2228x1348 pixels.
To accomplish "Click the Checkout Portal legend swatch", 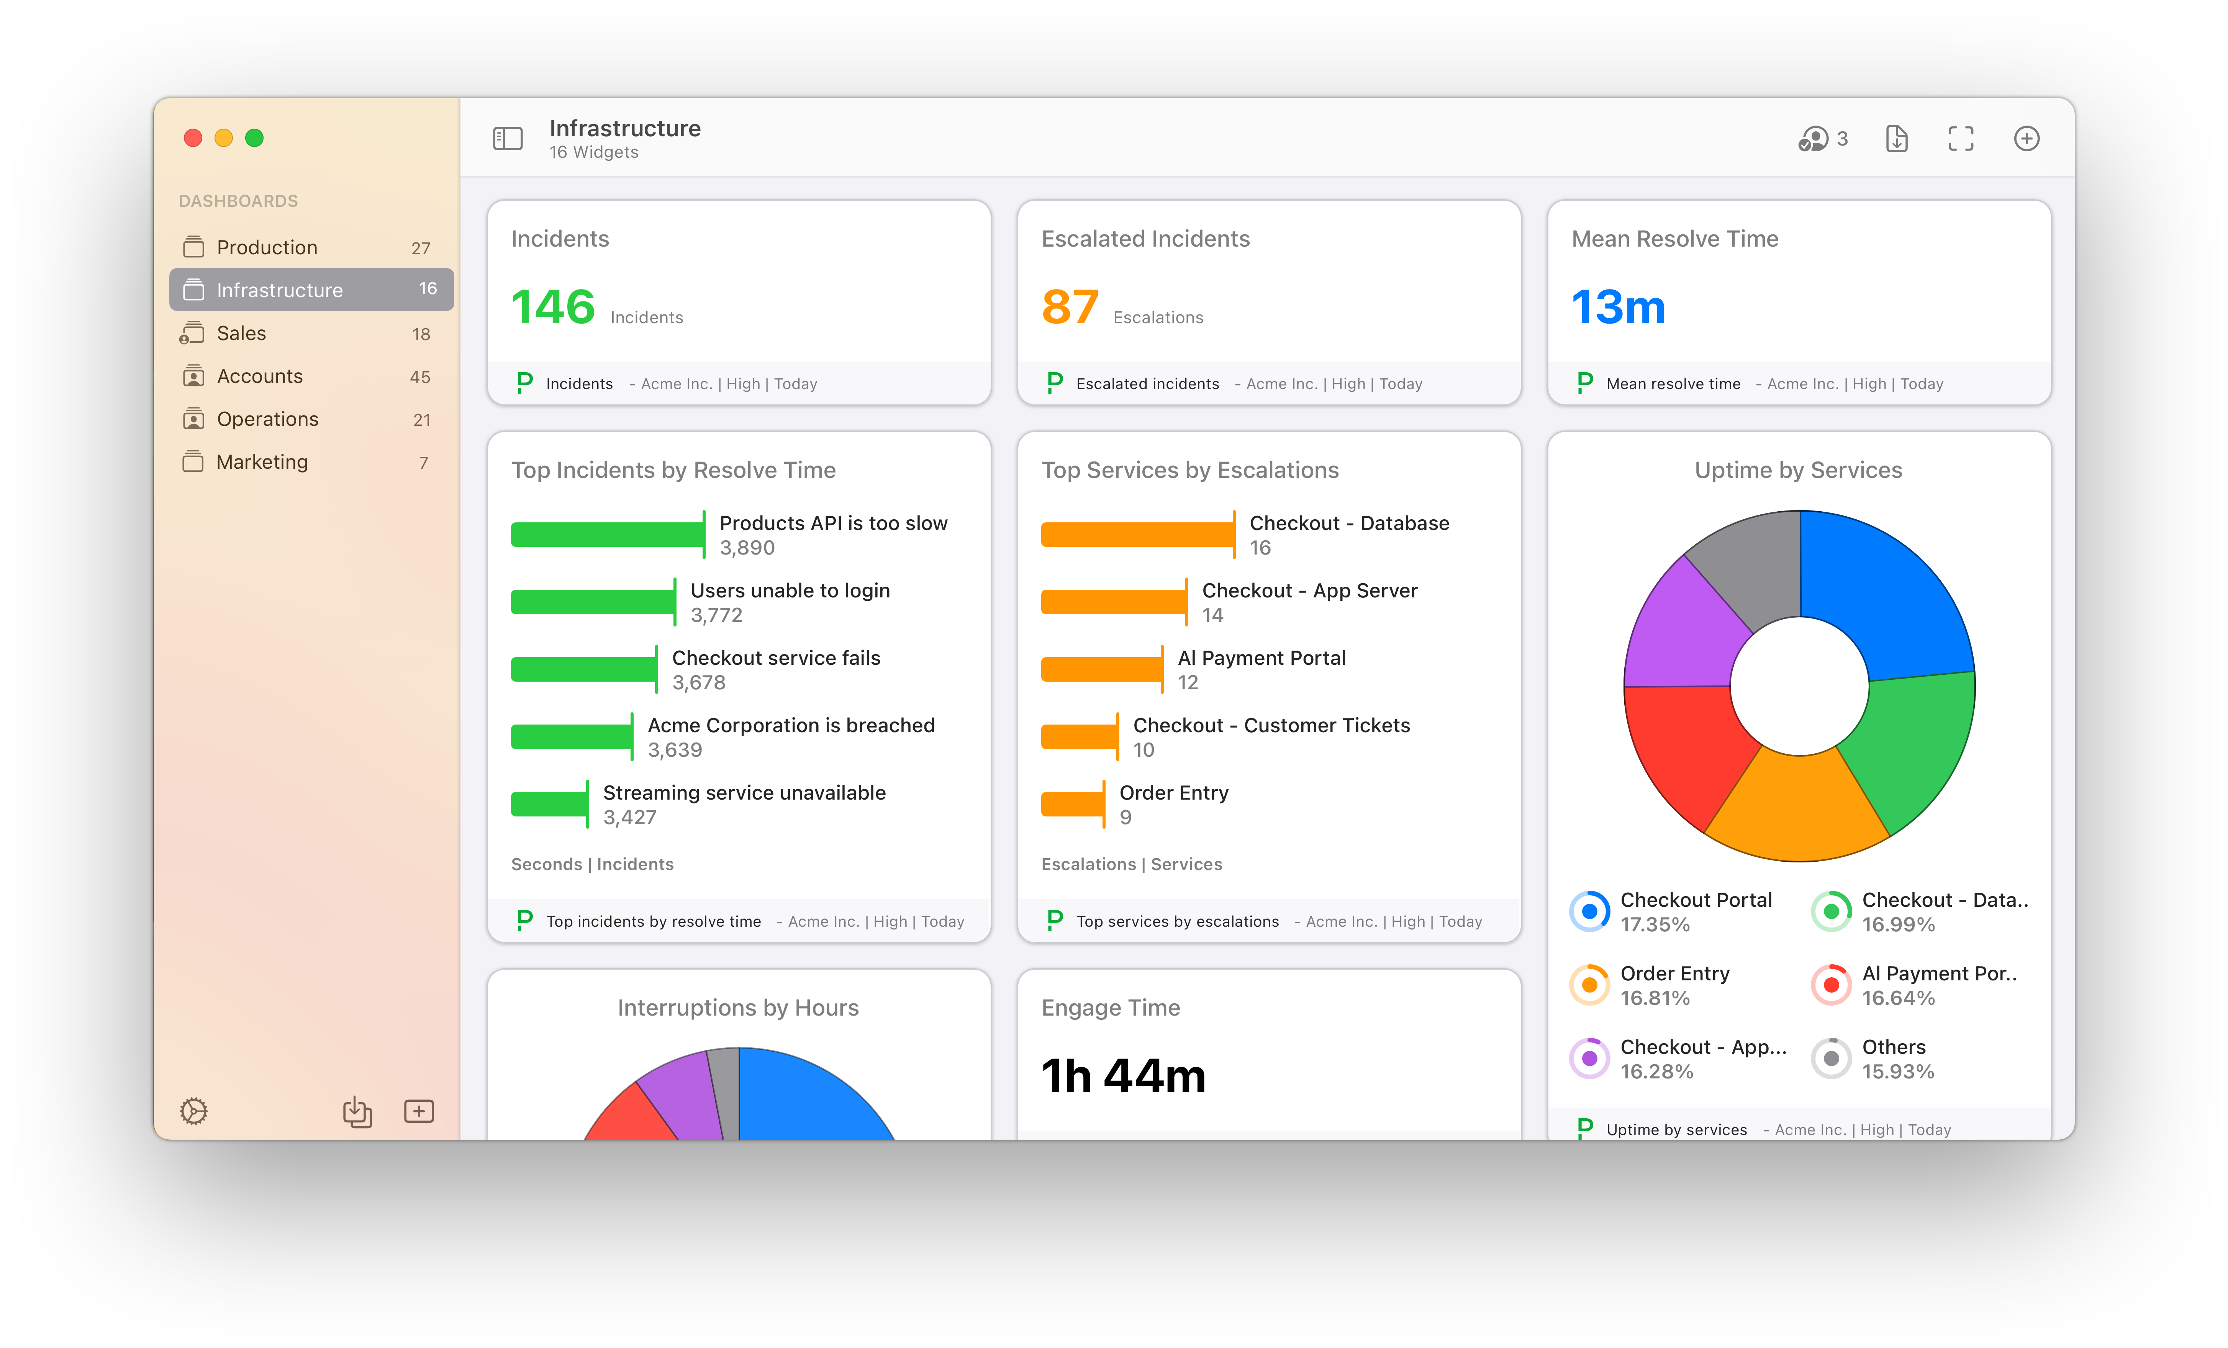I will pos(1590,911).
